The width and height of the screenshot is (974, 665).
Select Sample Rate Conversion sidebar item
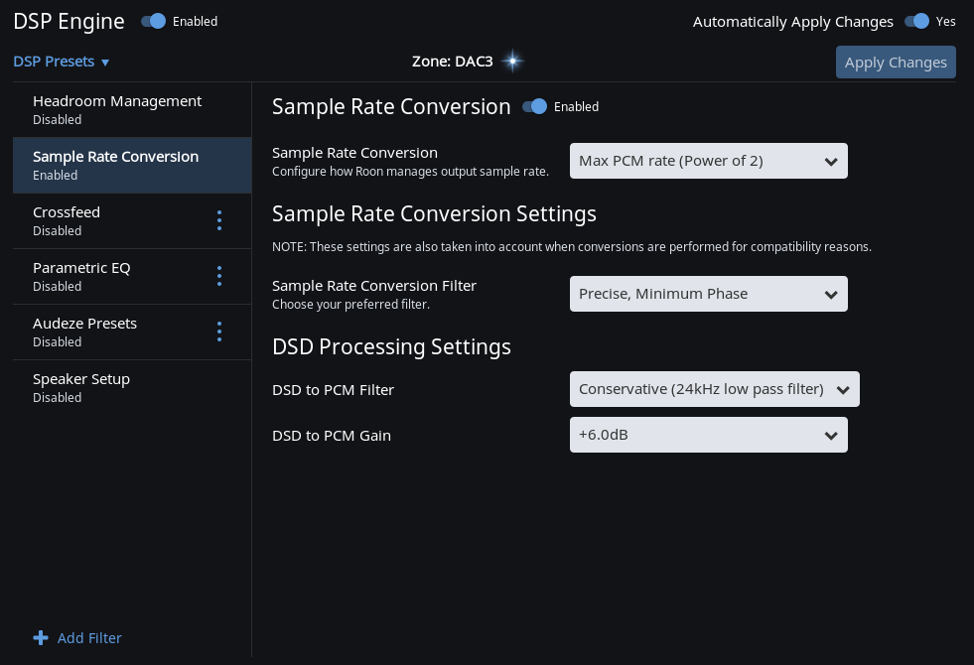pyautogui.click(x=116, y=165)
